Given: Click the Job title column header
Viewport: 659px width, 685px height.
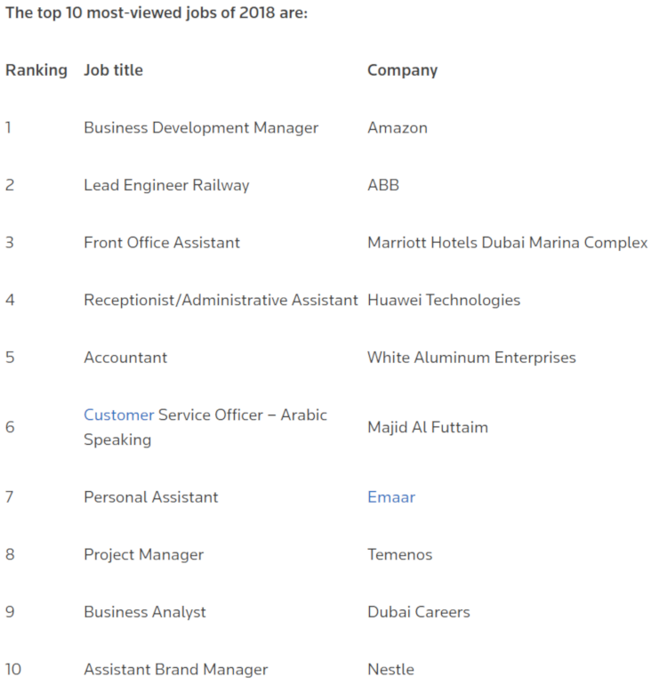Looking at the screenshot, I should 113,70.
